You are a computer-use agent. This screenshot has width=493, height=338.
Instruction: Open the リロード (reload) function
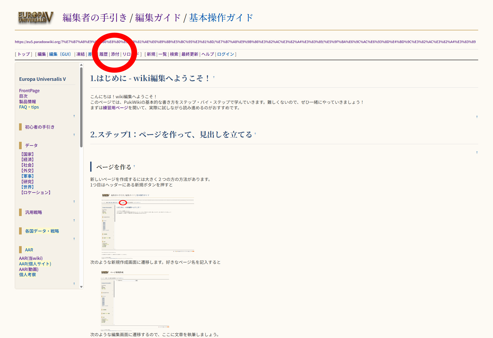(x=130, y=54)
